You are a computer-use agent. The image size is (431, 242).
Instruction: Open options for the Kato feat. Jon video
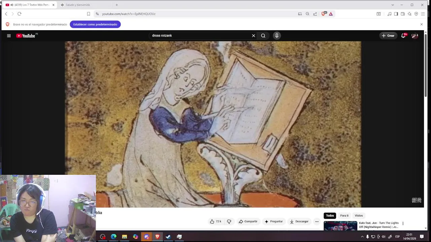(x=403, y=224)
